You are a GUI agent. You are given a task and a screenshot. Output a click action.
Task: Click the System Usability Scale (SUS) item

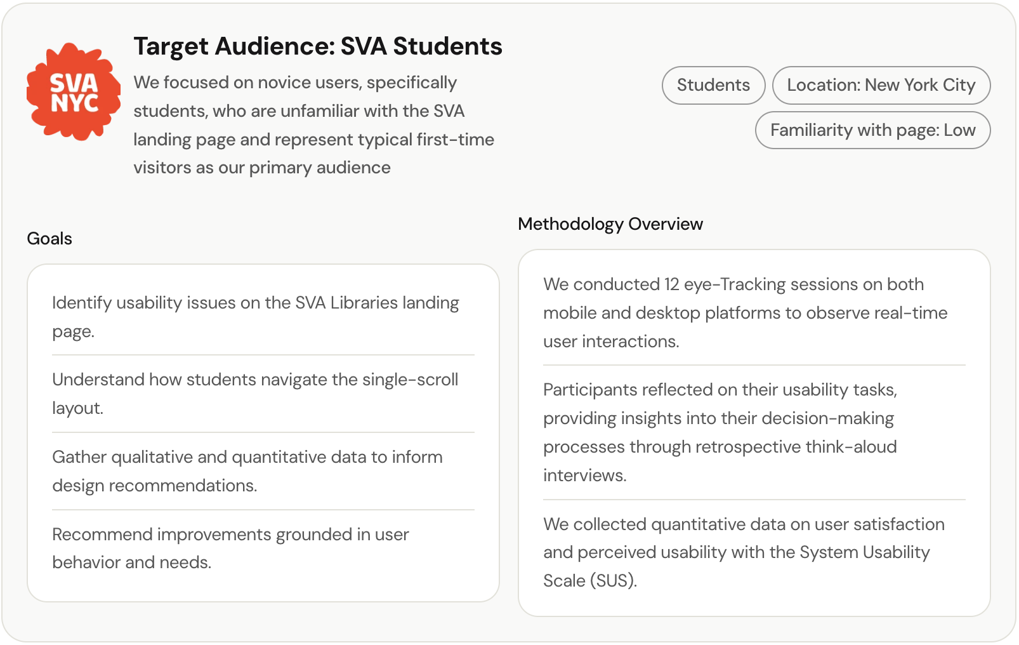tap(744, 552)
